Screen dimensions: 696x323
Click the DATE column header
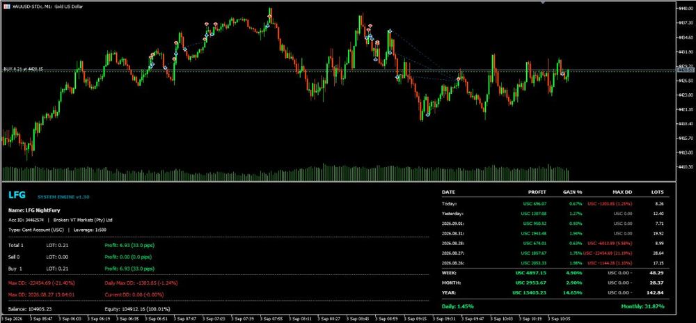(448, 192)
